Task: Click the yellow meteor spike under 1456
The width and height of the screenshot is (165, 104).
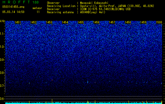Action: point(95,102)
